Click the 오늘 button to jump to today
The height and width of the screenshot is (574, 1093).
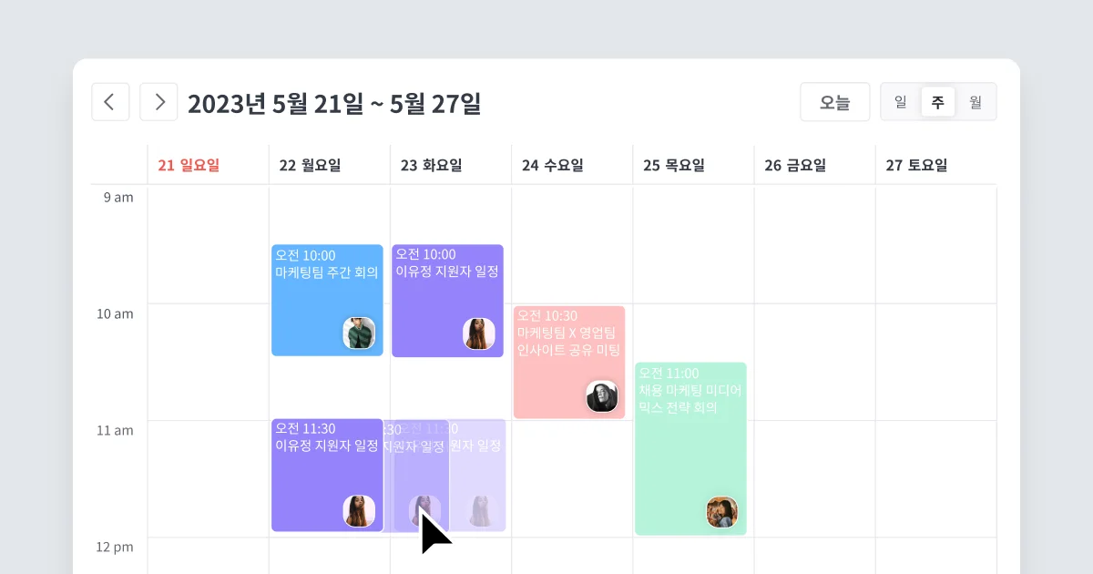(x=834, y=102)
